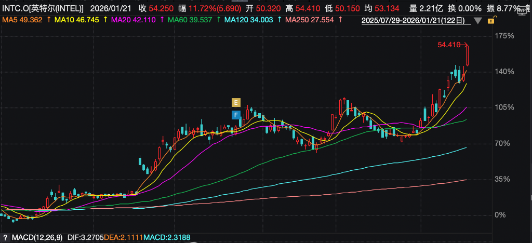Select the MA5 indicator label
The width and height of the screenshot is (532, 243).
click(x=22, y=20)
